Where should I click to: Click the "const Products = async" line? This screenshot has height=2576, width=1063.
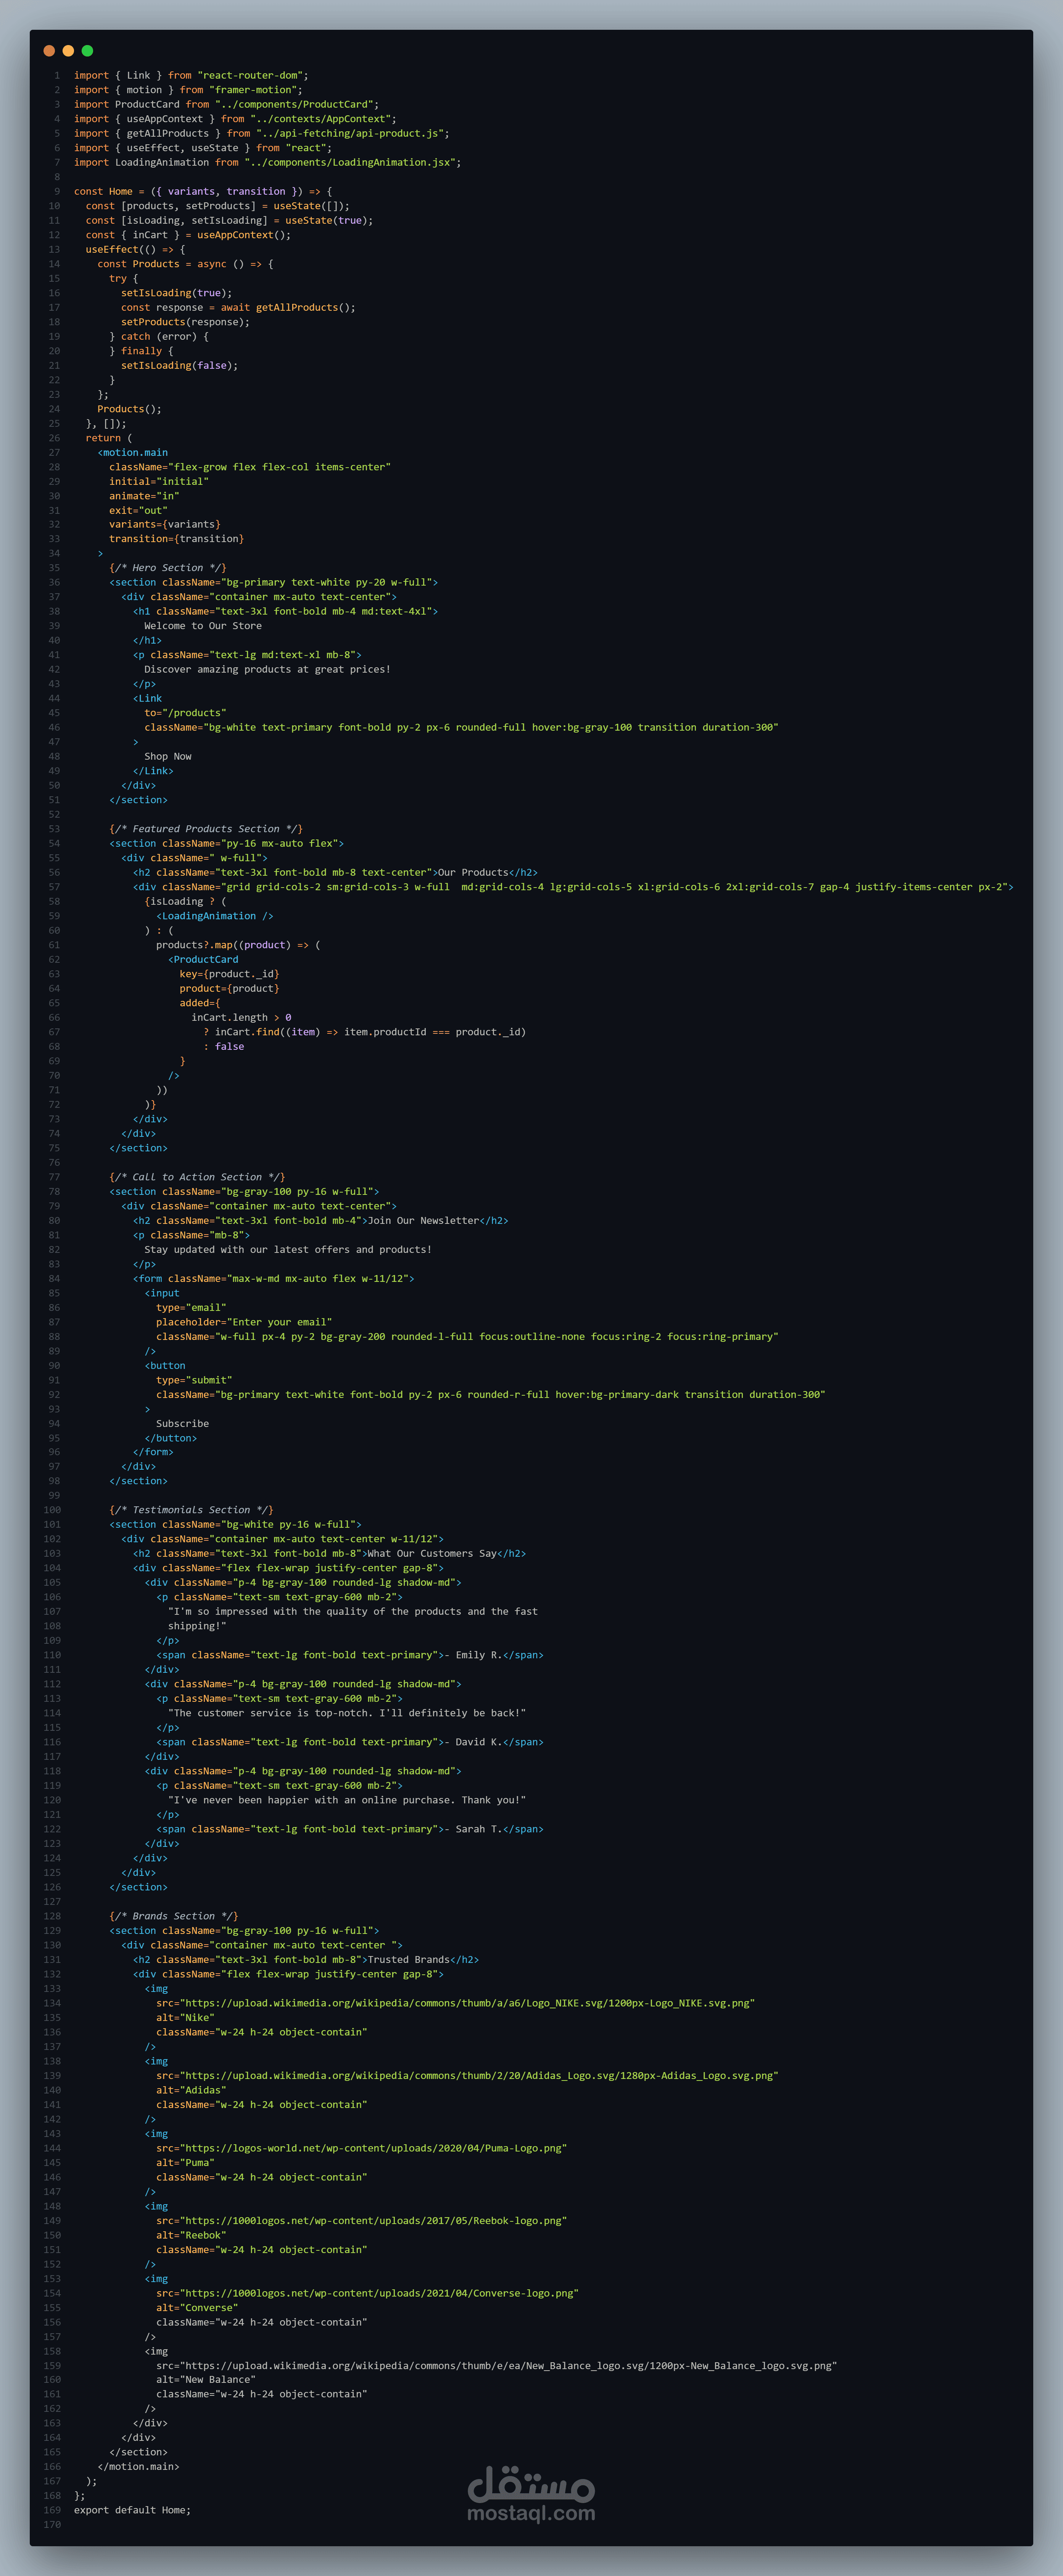click(x=186, y=264)
